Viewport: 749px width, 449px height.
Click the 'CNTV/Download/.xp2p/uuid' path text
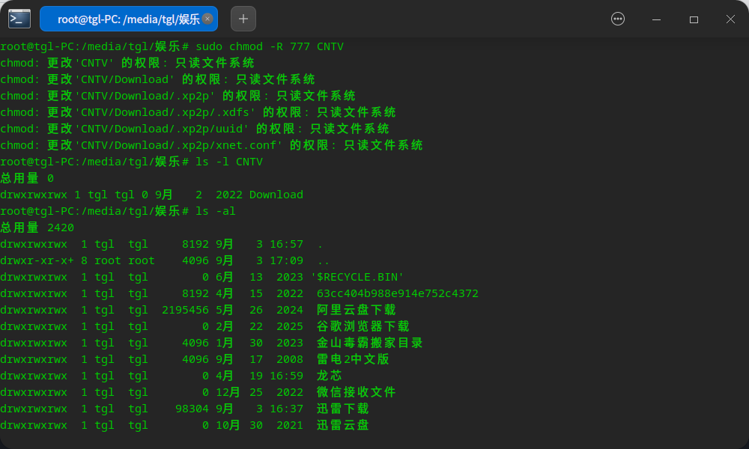point(162,129)
